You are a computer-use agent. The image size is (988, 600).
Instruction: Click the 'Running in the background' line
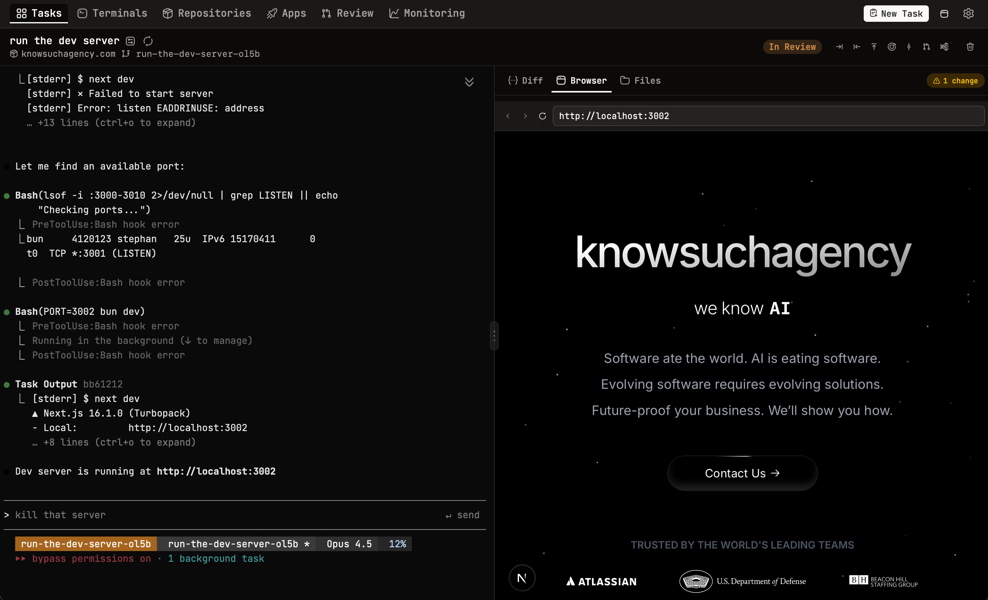pyautogui.click(x=142, y=341)
